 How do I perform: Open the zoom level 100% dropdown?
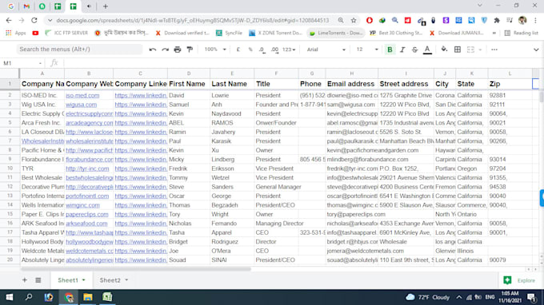(x=215, y=50)
